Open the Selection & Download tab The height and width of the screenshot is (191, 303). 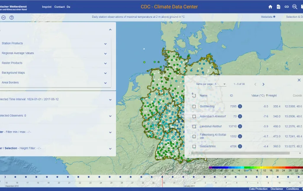click(x=294, y=17)
